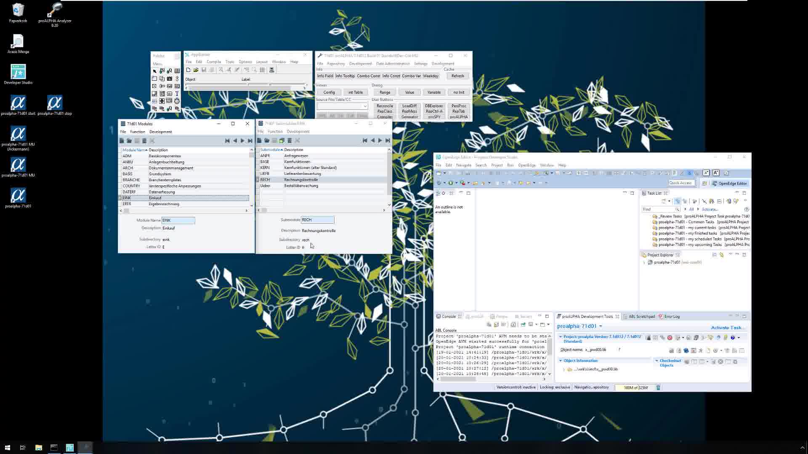Click the Refresh cache button
This screenshot has height=454, width=808.
click(x=457, y=76)
